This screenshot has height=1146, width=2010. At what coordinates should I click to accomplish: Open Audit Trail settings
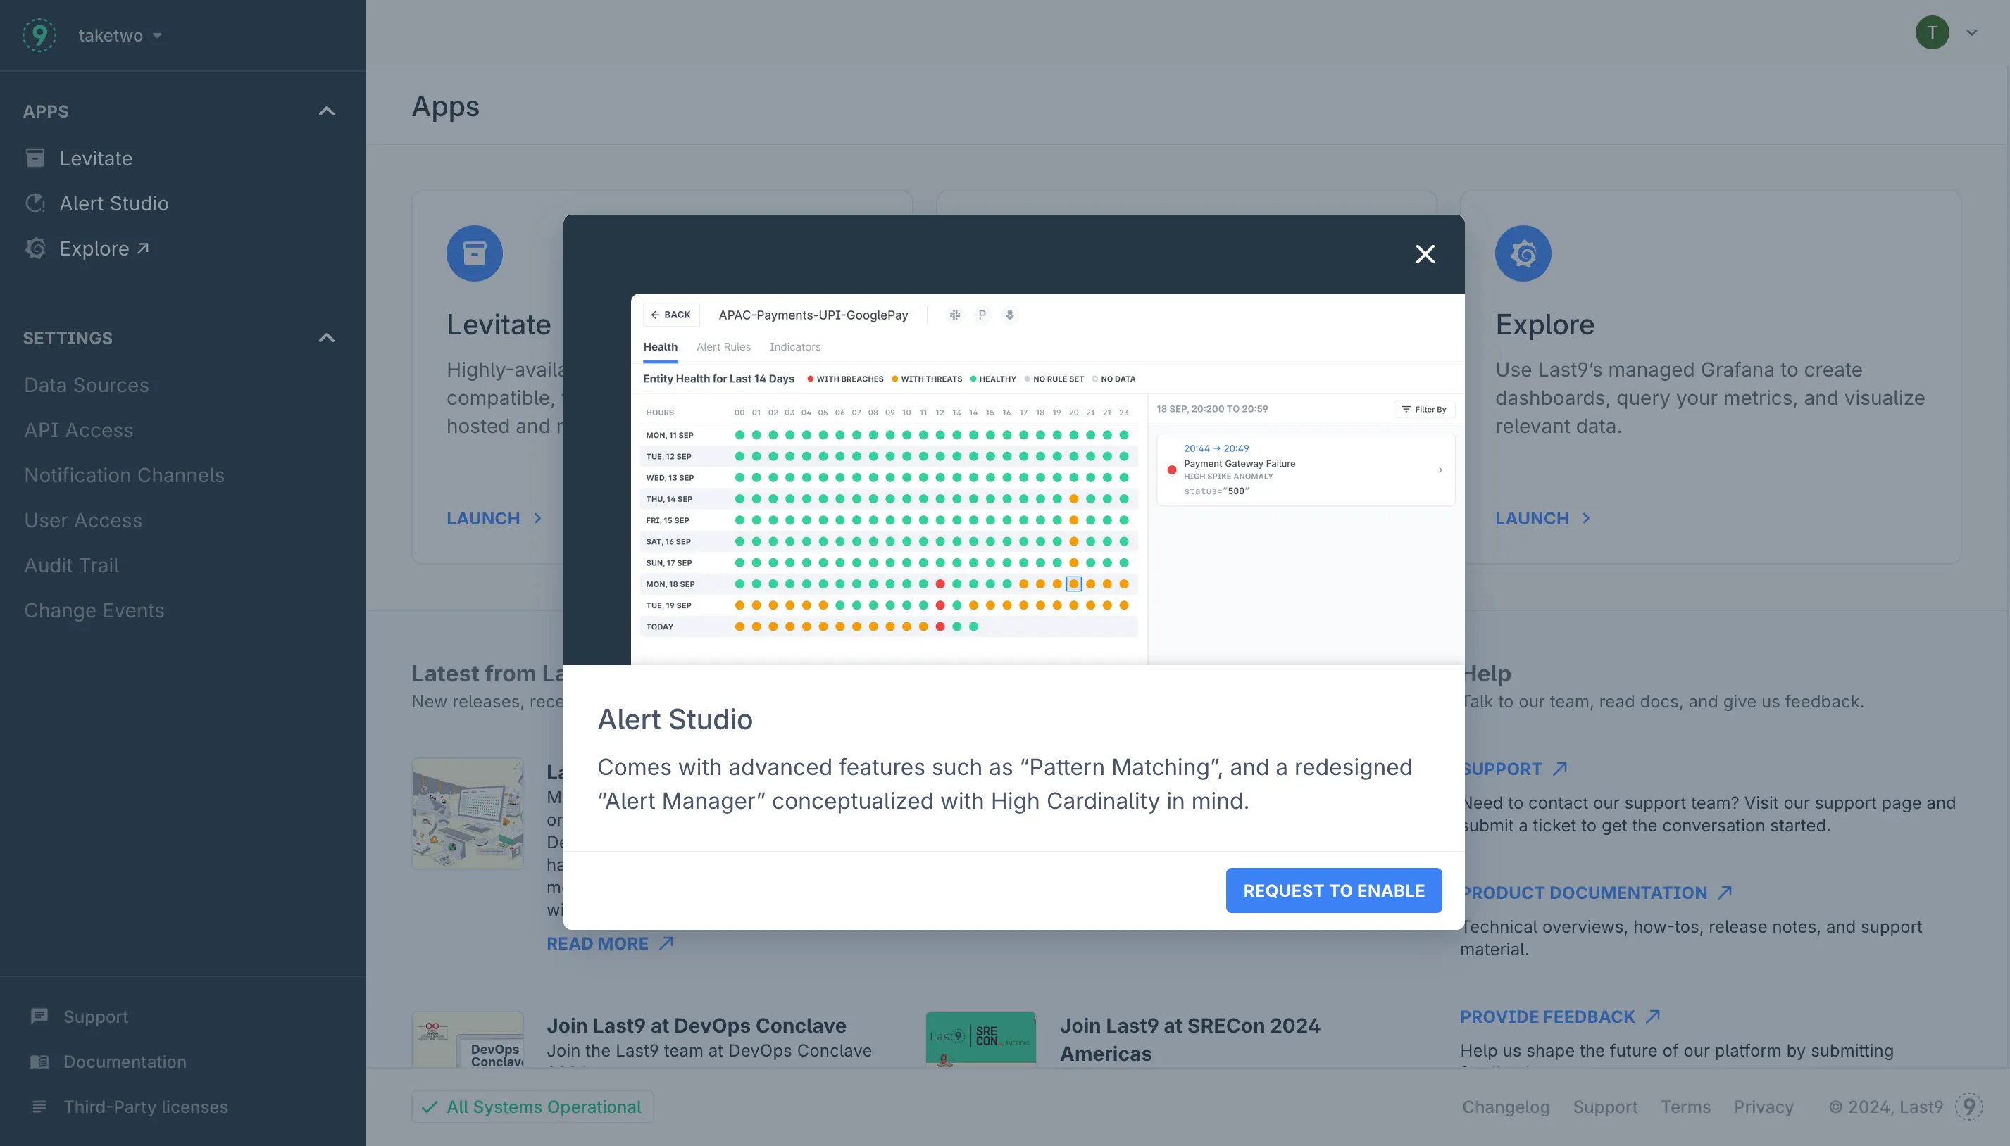(x=72, y=565)
